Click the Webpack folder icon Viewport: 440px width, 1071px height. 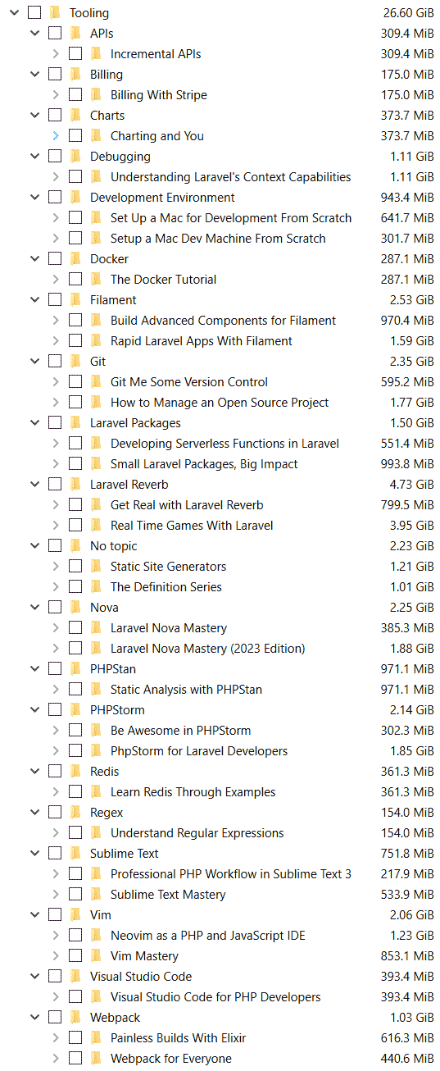tap(75, 1017)
